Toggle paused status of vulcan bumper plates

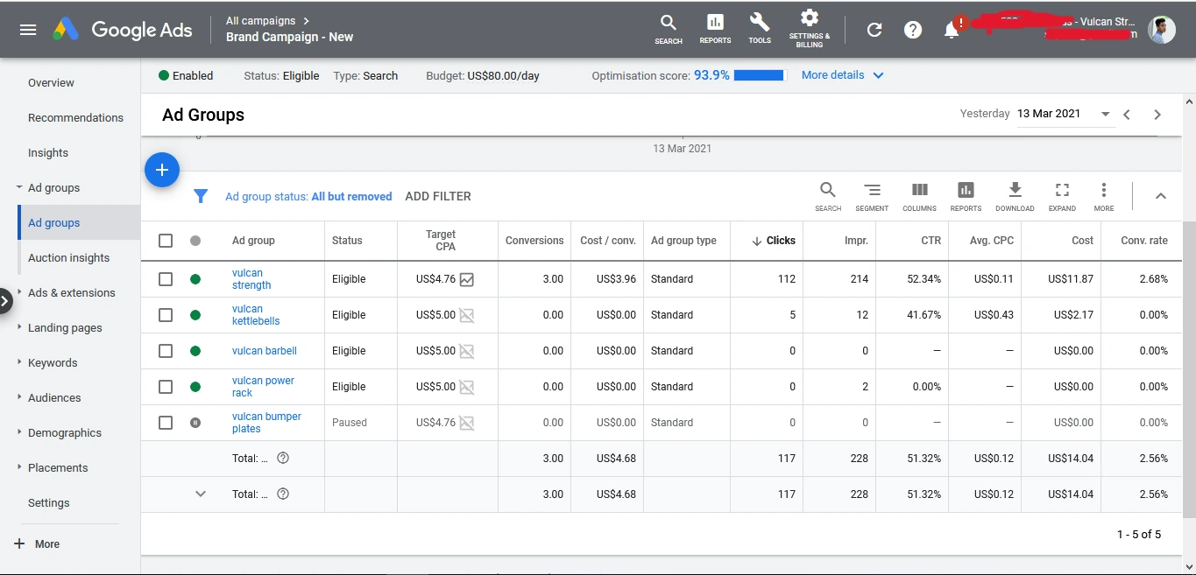point(195,423)
